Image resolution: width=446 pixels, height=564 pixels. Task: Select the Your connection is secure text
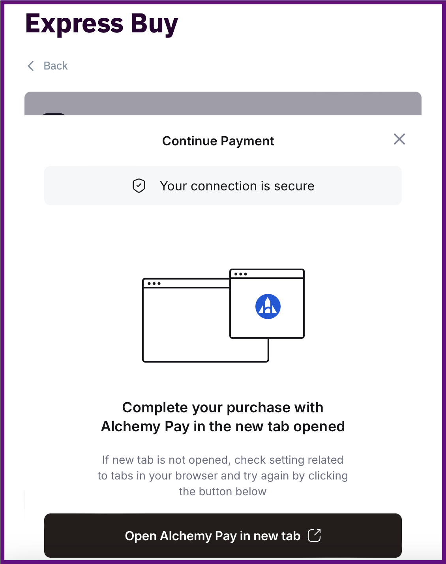(237, 186)
